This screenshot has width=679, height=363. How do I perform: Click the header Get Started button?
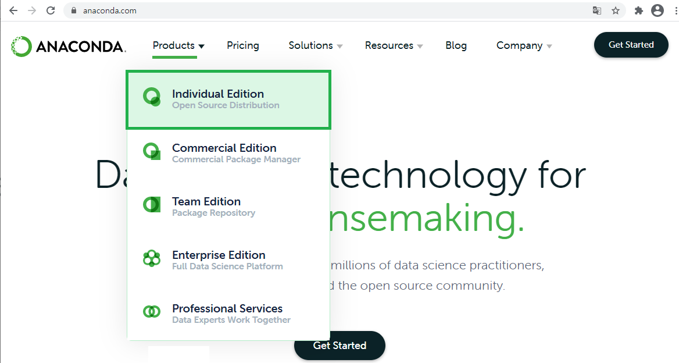coord(631,45)
